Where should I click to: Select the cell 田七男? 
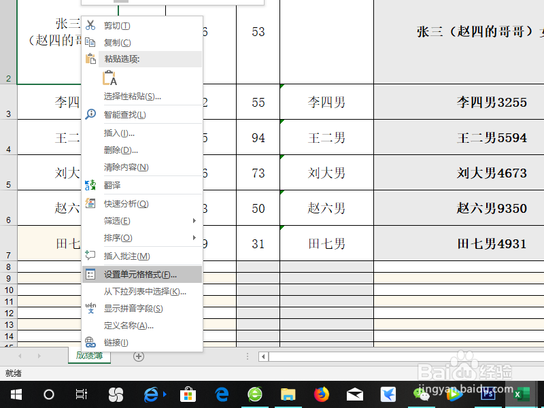click(x=326, y=243)
